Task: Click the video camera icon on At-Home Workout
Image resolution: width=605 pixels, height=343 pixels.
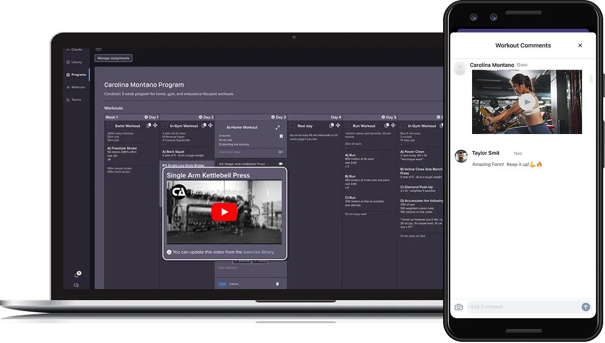Action: pos(281,152)
